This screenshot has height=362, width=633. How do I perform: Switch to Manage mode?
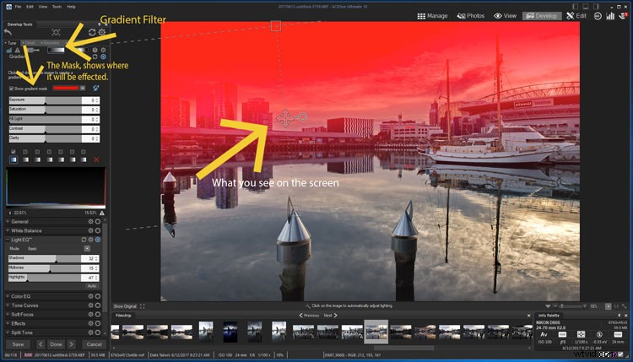(432, 16)
